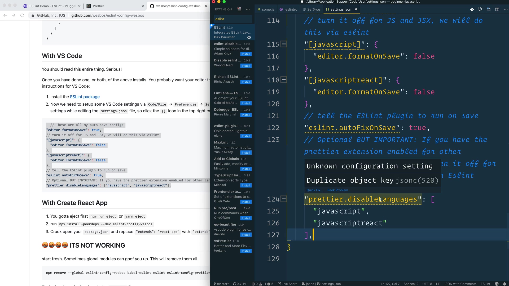The height and width of the screenshot is (286, 509).
Task: Install the Debugger ESLint extension by Pierre Marchal
Action: coord(246,115)
